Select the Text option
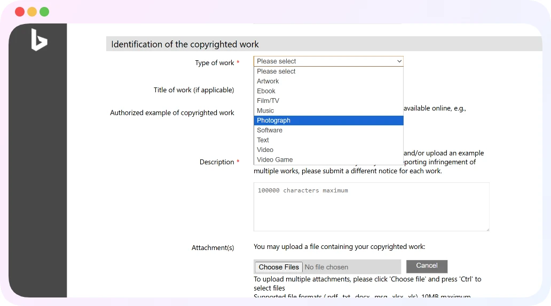 tap(328, 140)
